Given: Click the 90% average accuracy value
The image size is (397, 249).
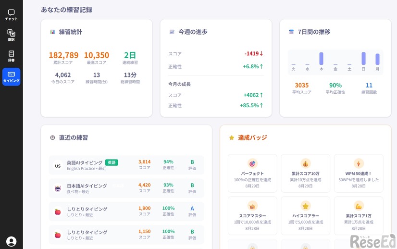Looking at the screenshot, I should [335, 85].
